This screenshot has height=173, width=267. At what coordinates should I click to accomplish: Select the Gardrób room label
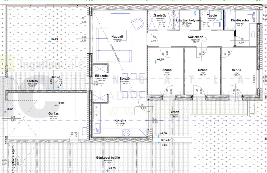[x=158, y=16]
